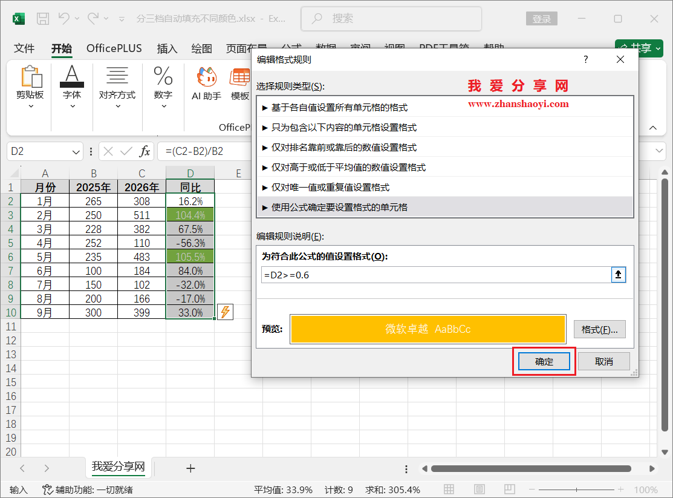Click the Excel app logo icon
The width and height of the screenshot is (673, 498).
click(x=19, y=19)
